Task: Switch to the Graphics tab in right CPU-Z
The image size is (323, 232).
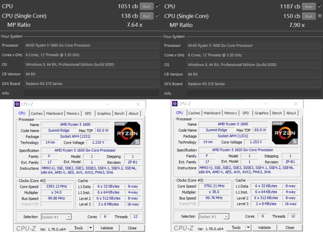Action: coord(261,113)
